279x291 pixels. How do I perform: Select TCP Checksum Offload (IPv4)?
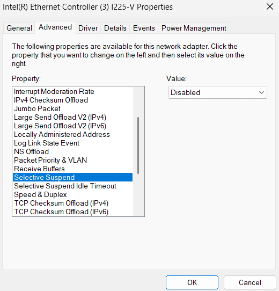tap(73, 203)
